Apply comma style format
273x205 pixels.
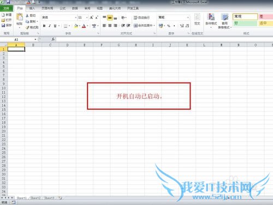coord(174,26)
